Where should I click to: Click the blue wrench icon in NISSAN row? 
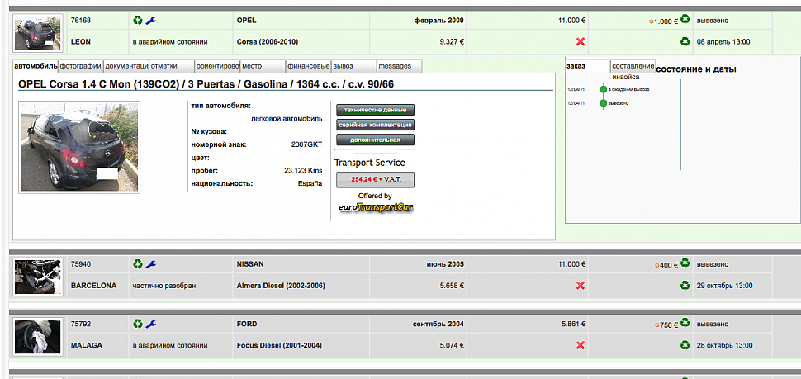point(150,264)
